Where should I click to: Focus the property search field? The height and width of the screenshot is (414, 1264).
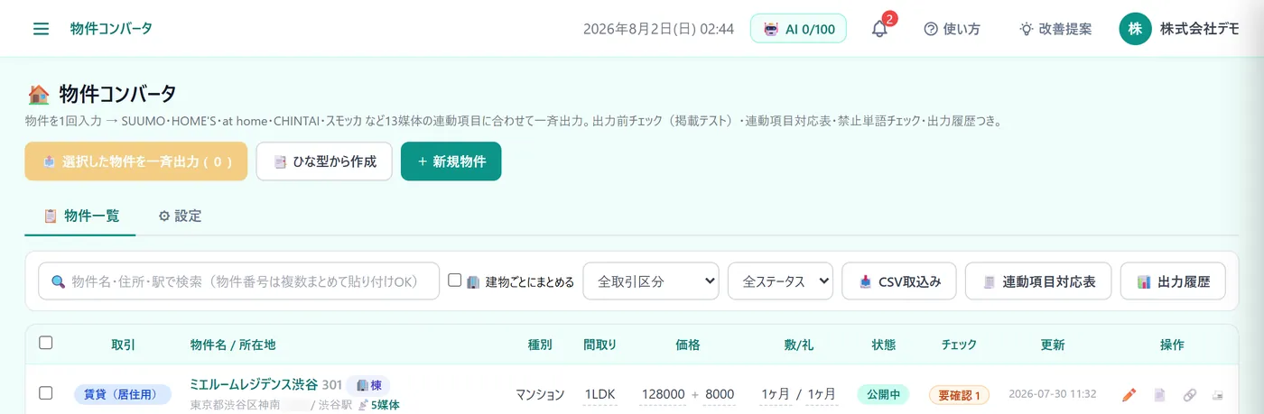coord(238,281)
